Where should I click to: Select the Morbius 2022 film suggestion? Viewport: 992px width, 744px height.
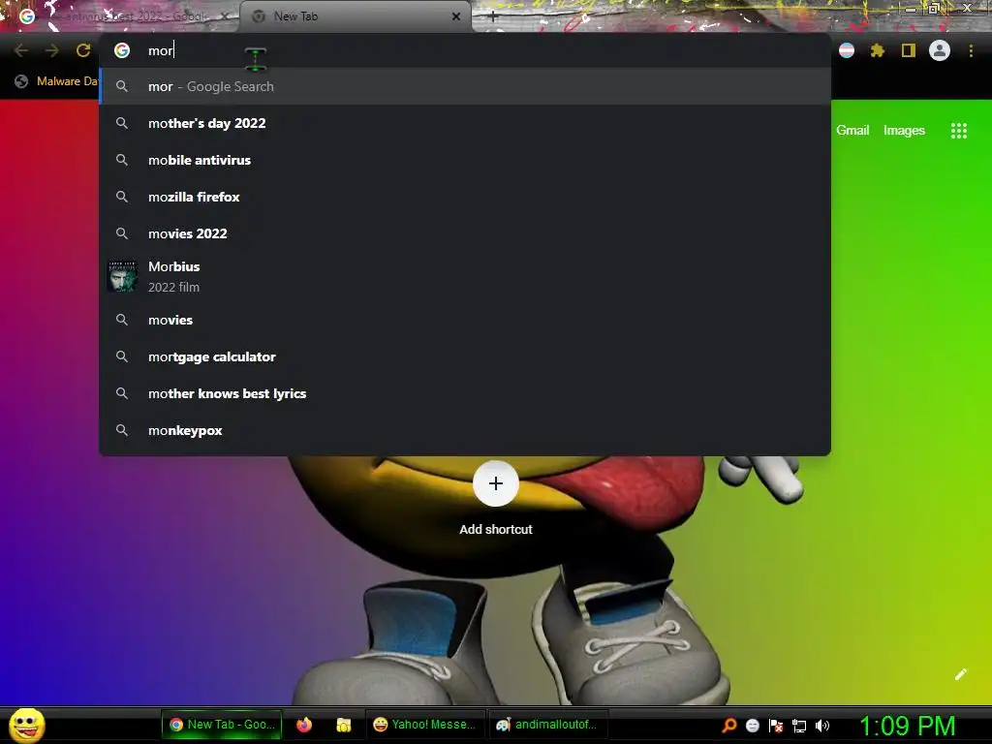465,276
